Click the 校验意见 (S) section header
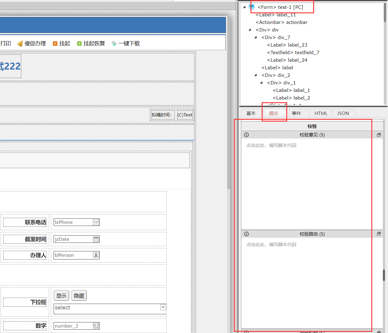The height and width of the screenshot is (333, 388). (x=312, y=135)
